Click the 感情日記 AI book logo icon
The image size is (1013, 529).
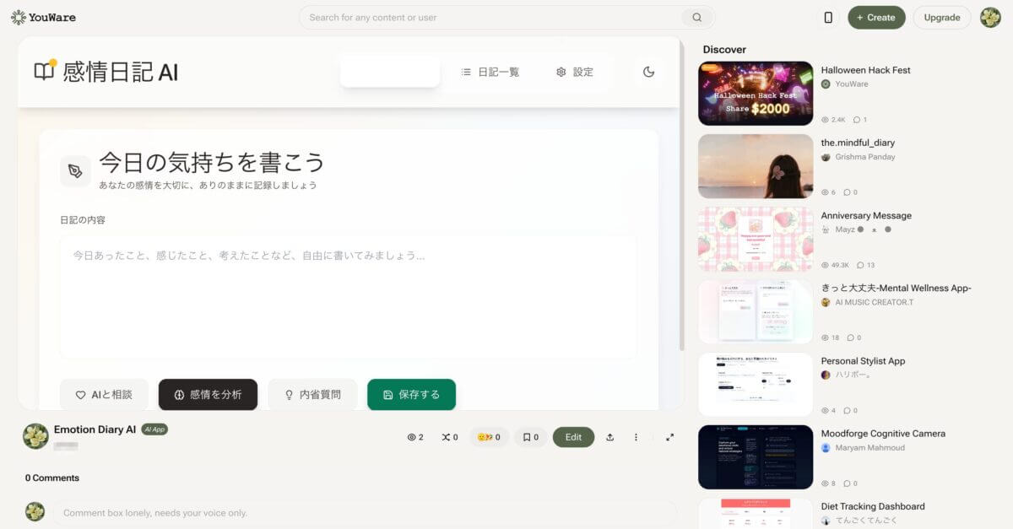[x=45, y=71]
